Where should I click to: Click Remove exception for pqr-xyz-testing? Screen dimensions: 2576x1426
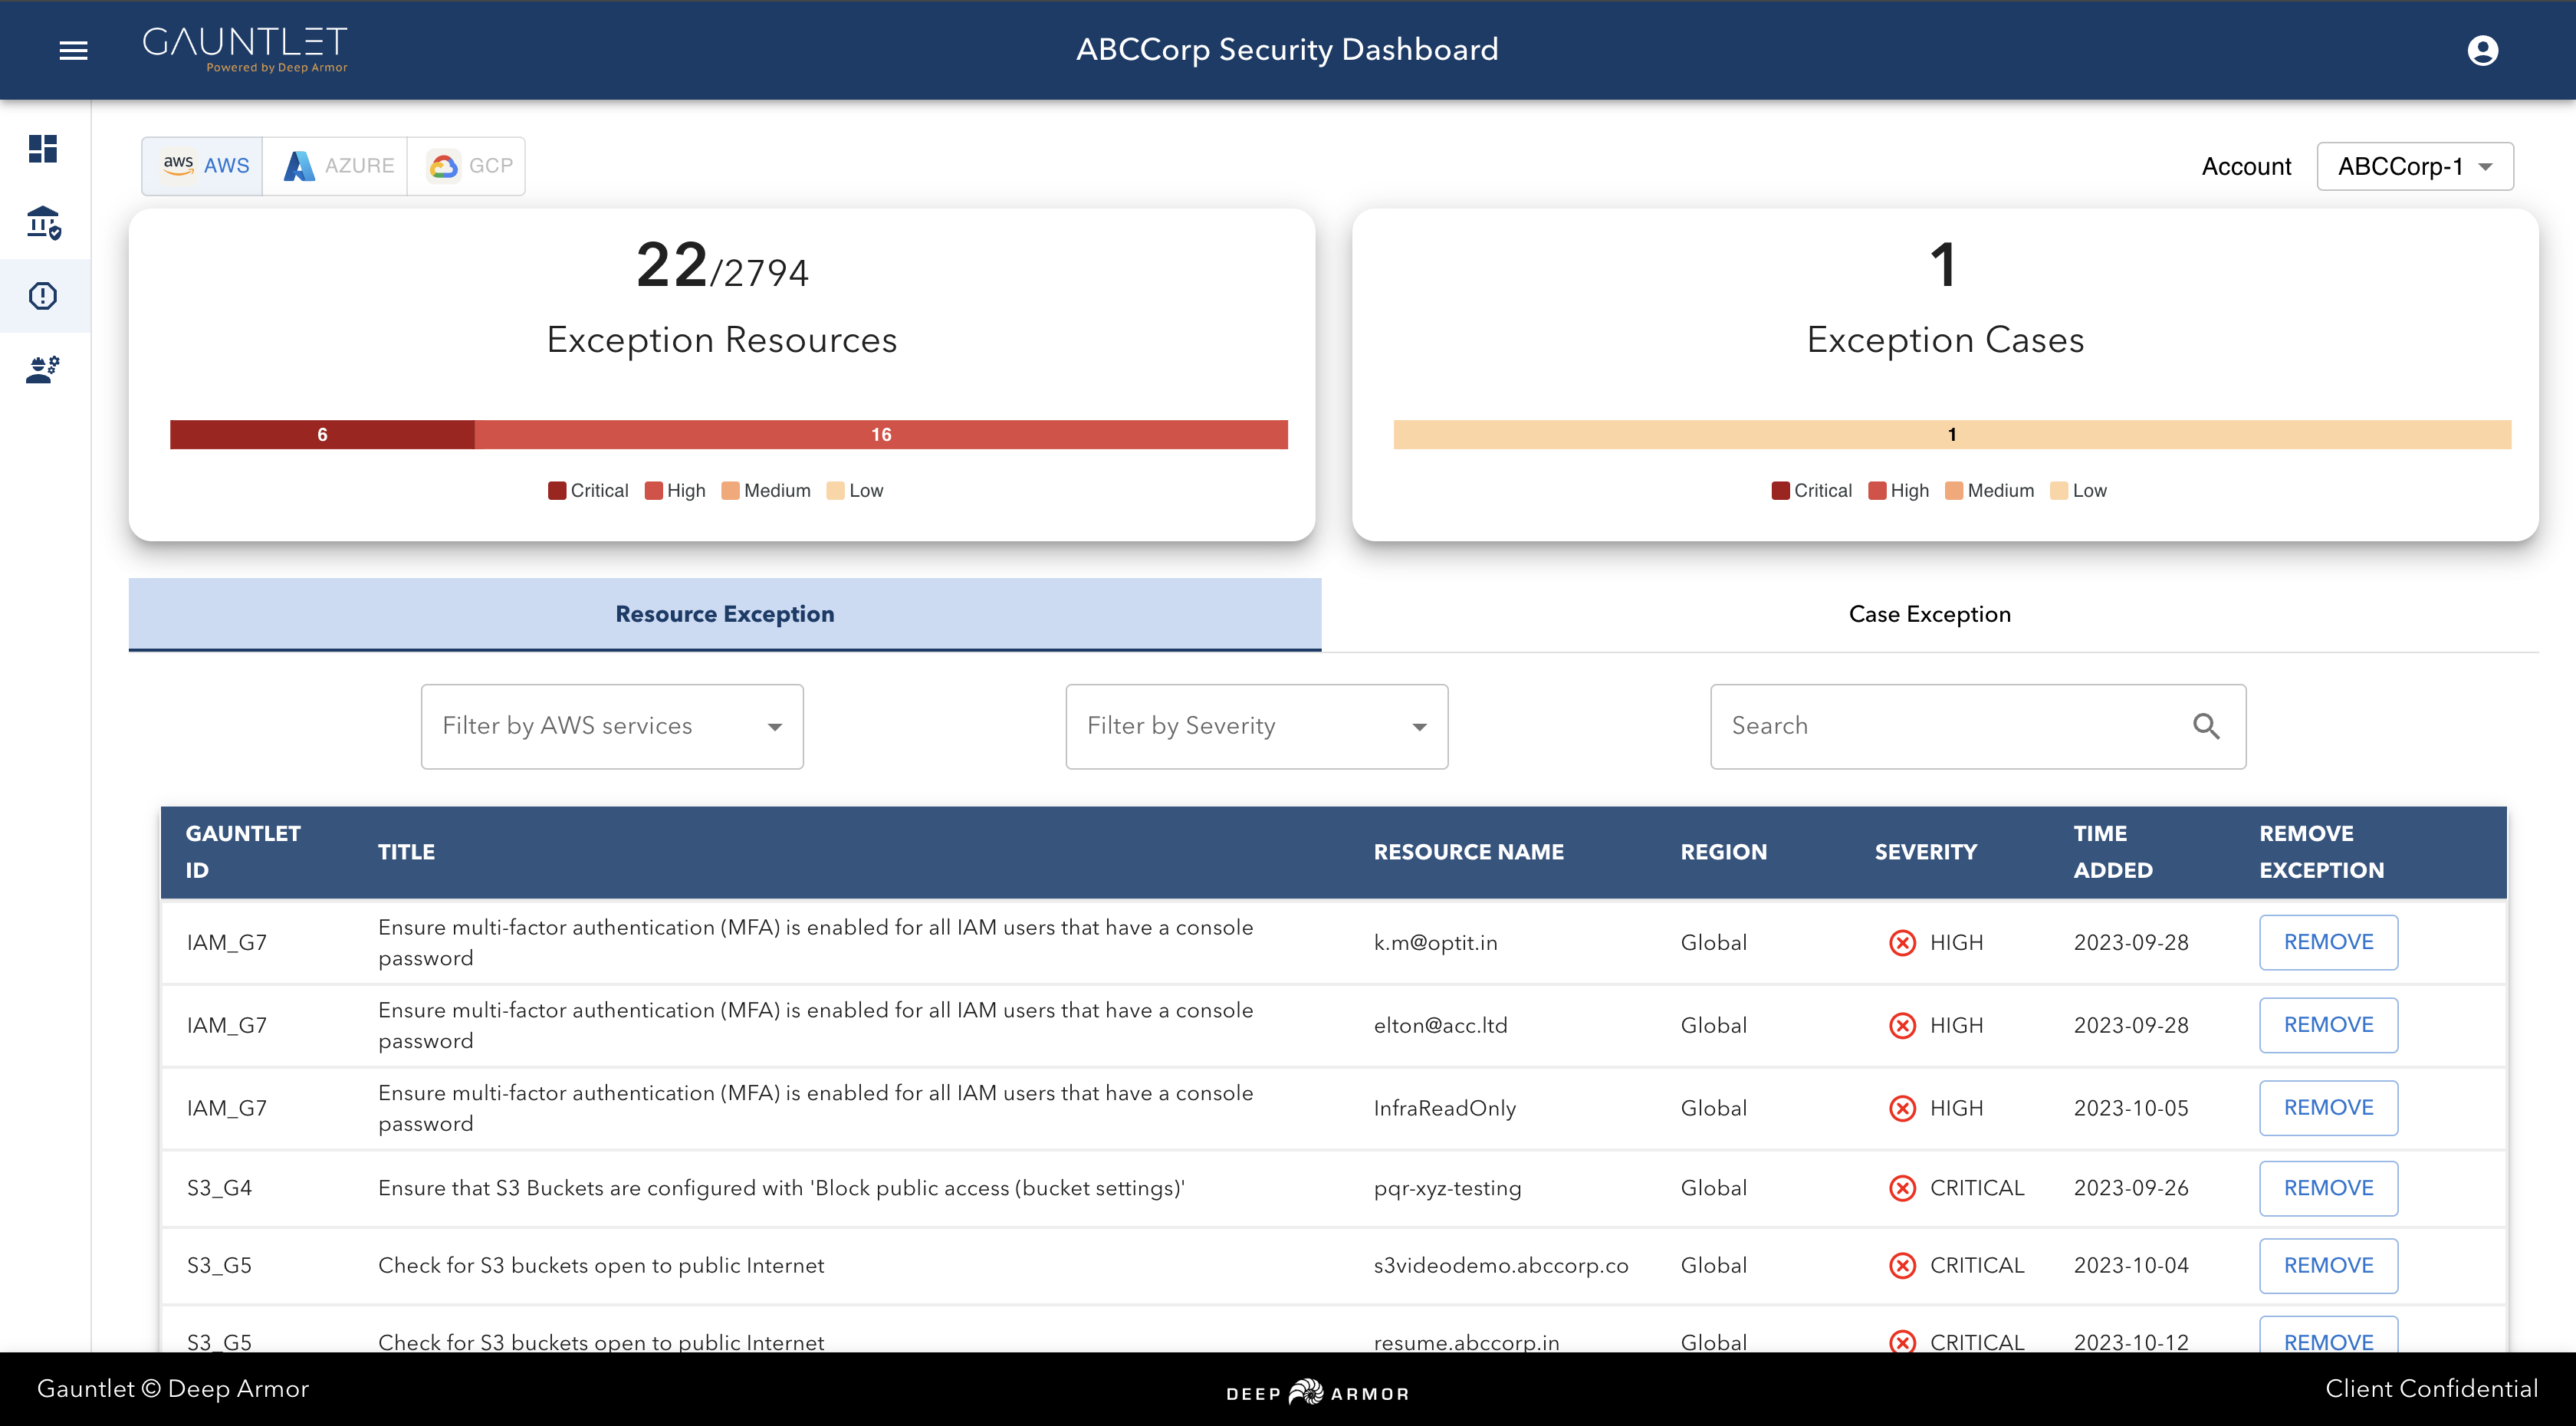click(2327, 1189)
